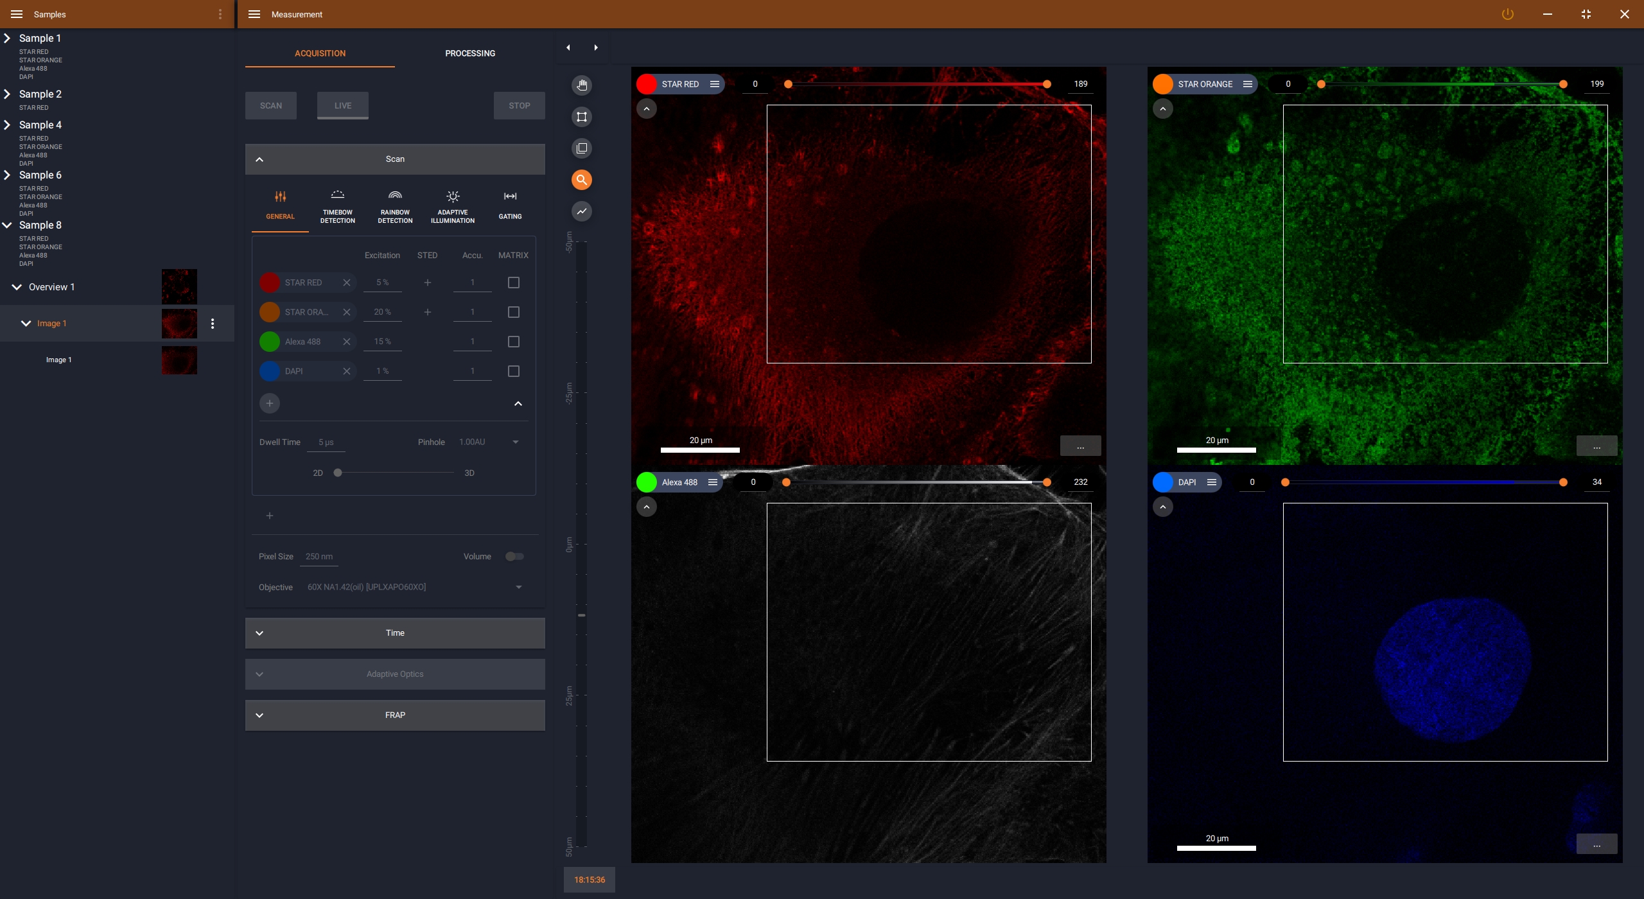Toggle the Volume switch
Viewport: 1644px width, 899px height.
point(514,557)
